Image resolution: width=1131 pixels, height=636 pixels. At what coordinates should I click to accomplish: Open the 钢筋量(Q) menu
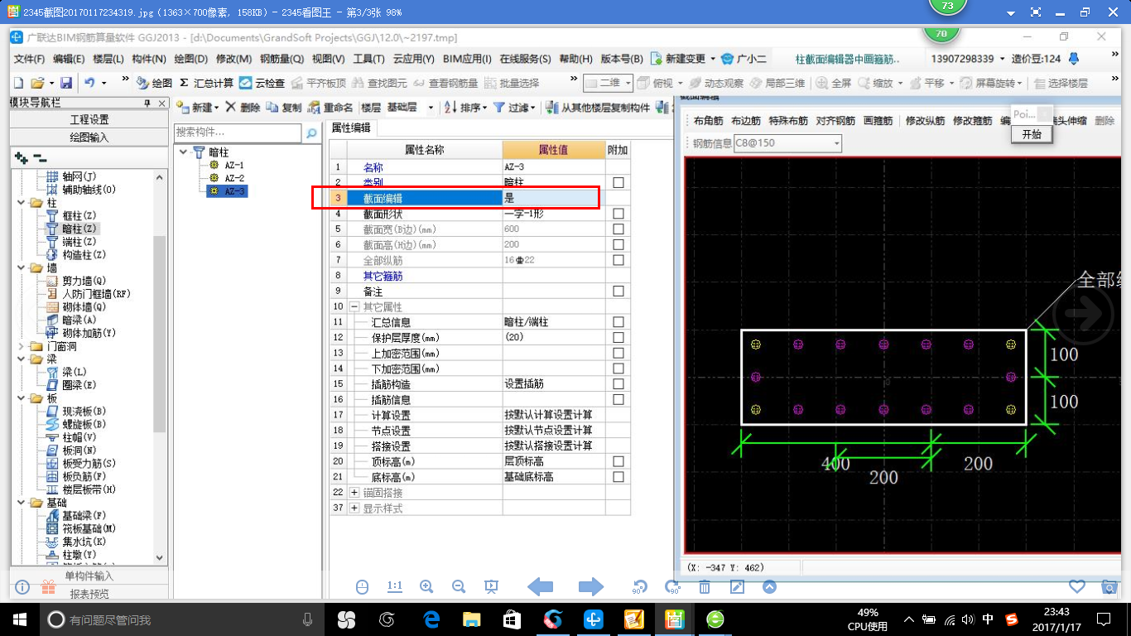(x=282, y=59)
